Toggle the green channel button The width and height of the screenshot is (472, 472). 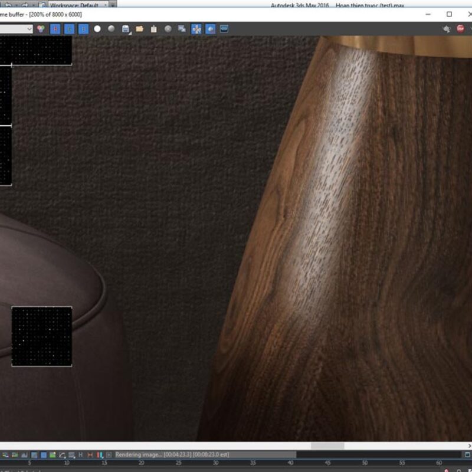(69, 29)
